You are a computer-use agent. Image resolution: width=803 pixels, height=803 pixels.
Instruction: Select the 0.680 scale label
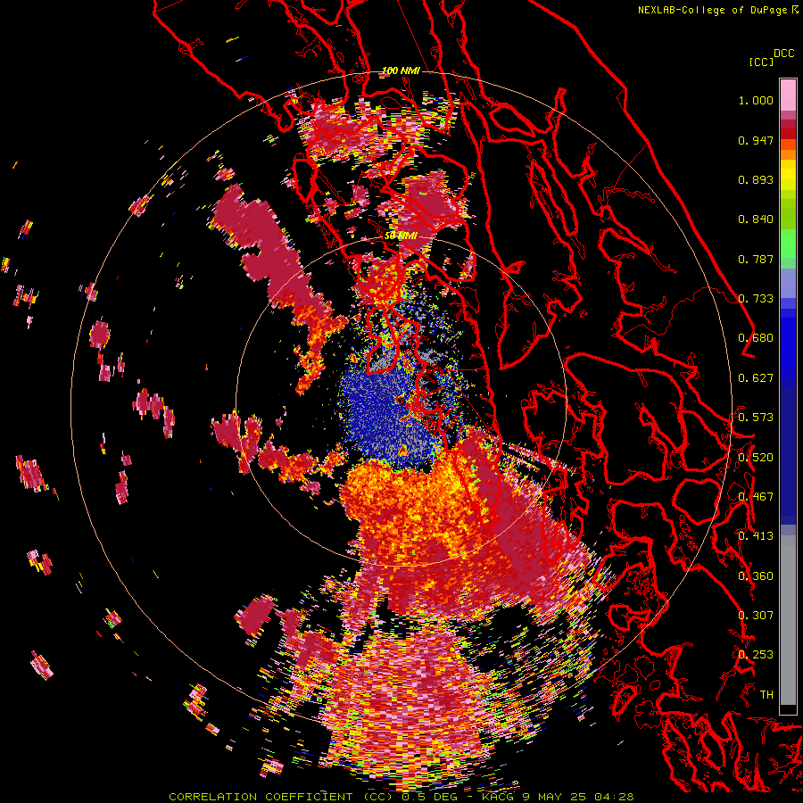click(756, 338)
